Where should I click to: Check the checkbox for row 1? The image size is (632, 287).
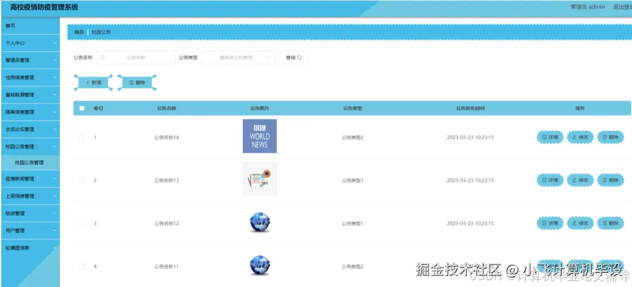[x=82, y=137]
